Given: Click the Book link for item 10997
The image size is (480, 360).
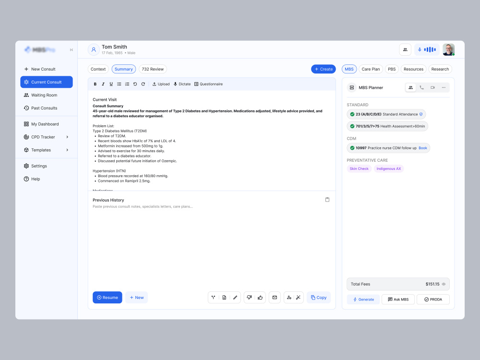Looking at the screenshot, I should (423, 148).
